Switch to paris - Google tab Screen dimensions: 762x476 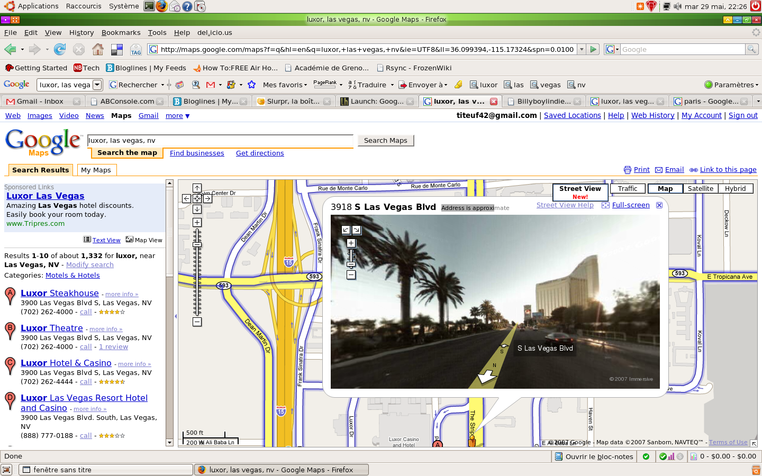[x=711, y=101]
